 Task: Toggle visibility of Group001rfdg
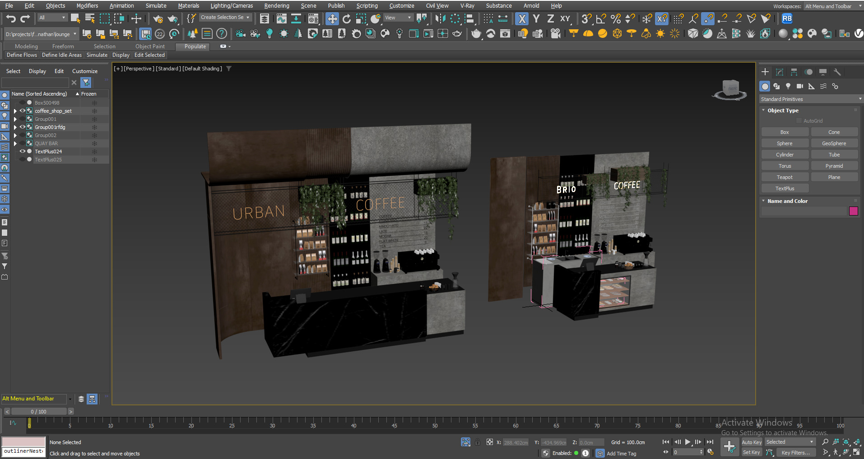[x=22, y=127]
